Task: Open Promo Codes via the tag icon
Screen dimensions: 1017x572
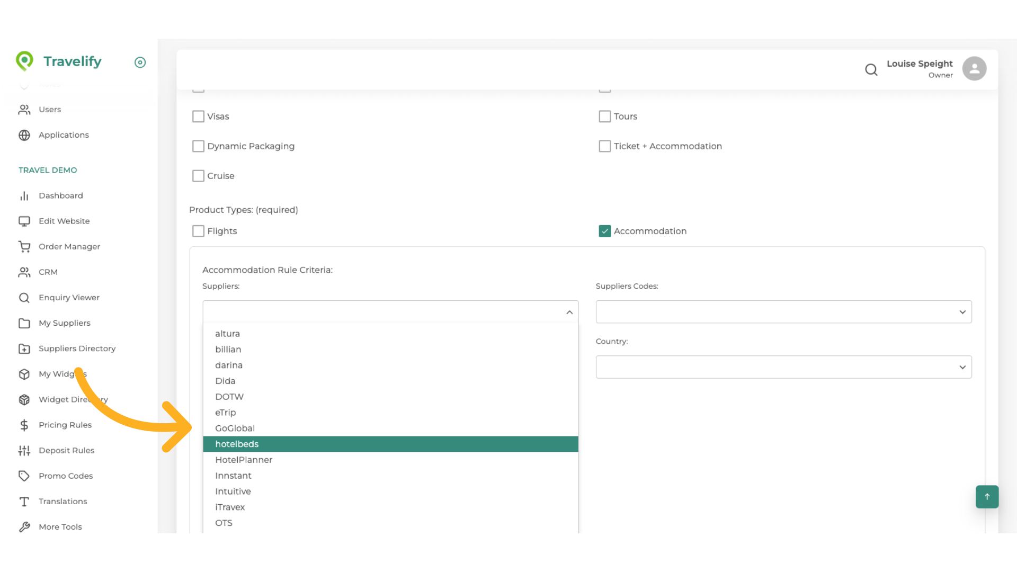Action: pos(24,476)
